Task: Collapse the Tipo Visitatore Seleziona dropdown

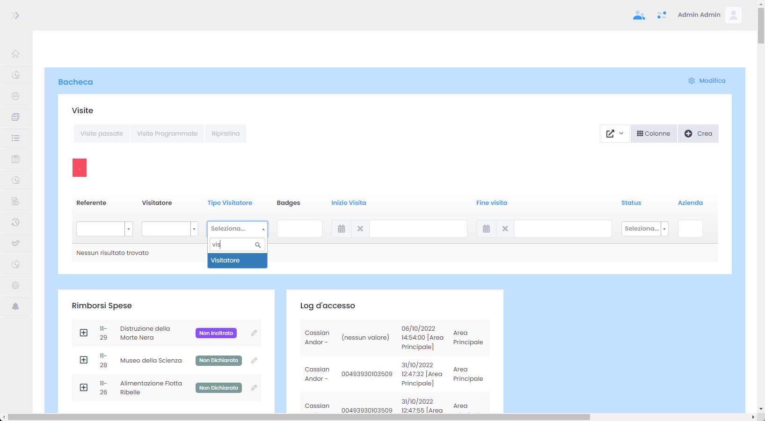Action: (x=238, y=229)
